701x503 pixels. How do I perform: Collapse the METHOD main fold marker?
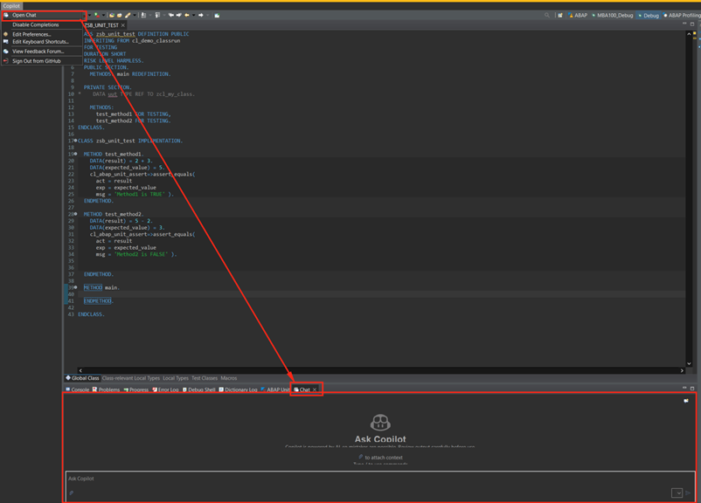[x=75, y=287]
